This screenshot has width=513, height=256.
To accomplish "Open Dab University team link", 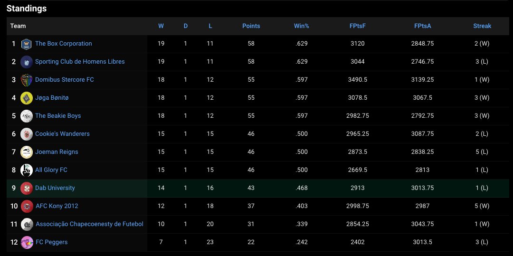I will (x=55, y=188).
